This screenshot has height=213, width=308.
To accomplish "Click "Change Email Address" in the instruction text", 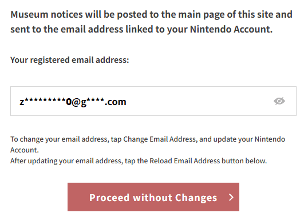I will (160, 139).
